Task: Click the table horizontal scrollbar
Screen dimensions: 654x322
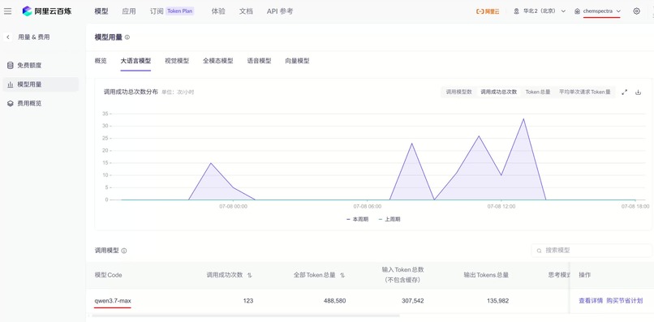Action: [245, 316]
